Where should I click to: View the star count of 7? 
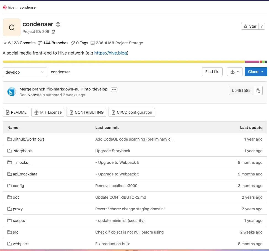pyautogui.click(x=262, y=26)
